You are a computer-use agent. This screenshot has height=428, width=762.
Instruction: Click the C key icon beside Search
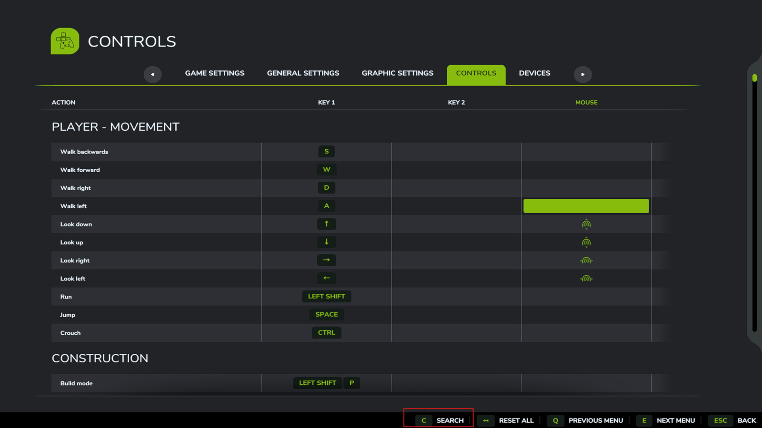(423, 420)
